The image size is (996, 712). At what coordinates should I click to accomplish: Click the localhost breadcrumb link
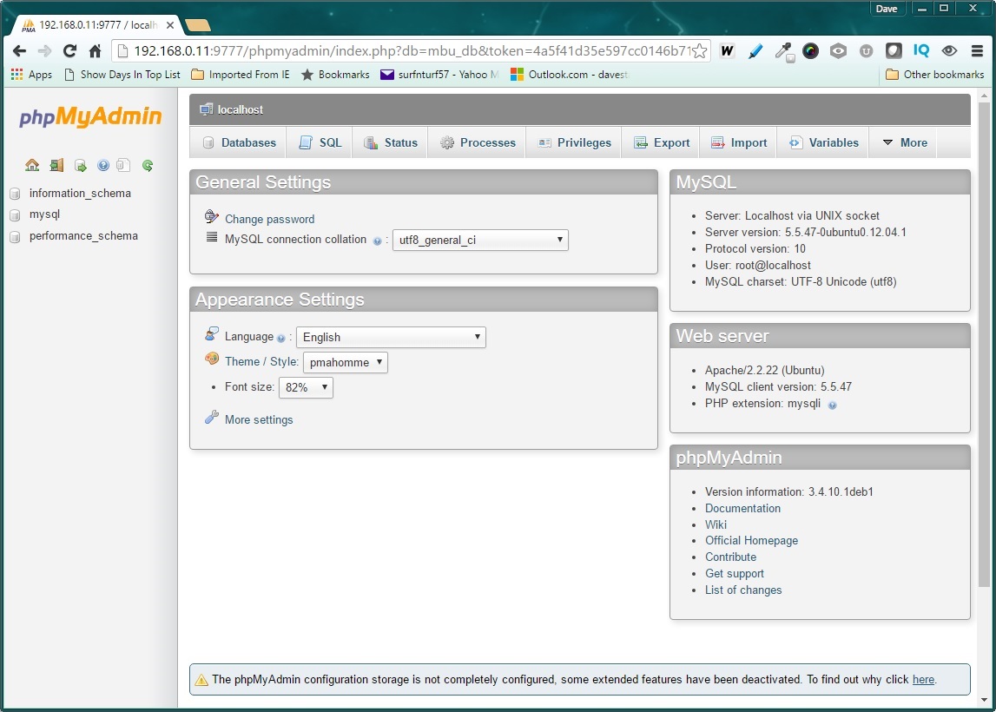[x=241, y=110]
